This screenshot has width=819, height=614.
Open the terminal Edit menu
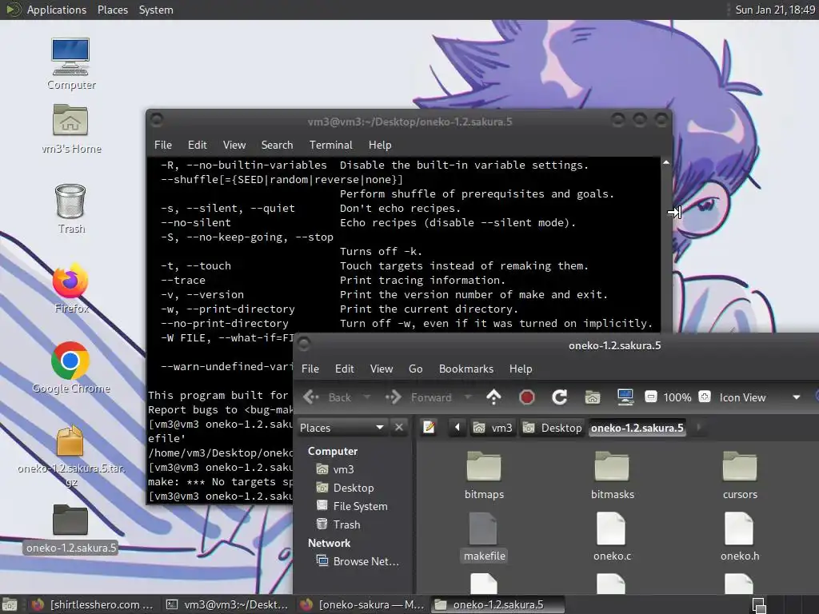click(x=197, y=145)
